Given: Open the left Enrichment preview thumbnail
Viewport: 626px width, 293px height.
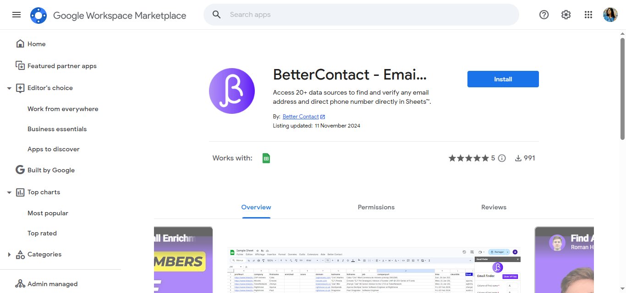Looking at the screenshot, I should [x=183, y=260].
